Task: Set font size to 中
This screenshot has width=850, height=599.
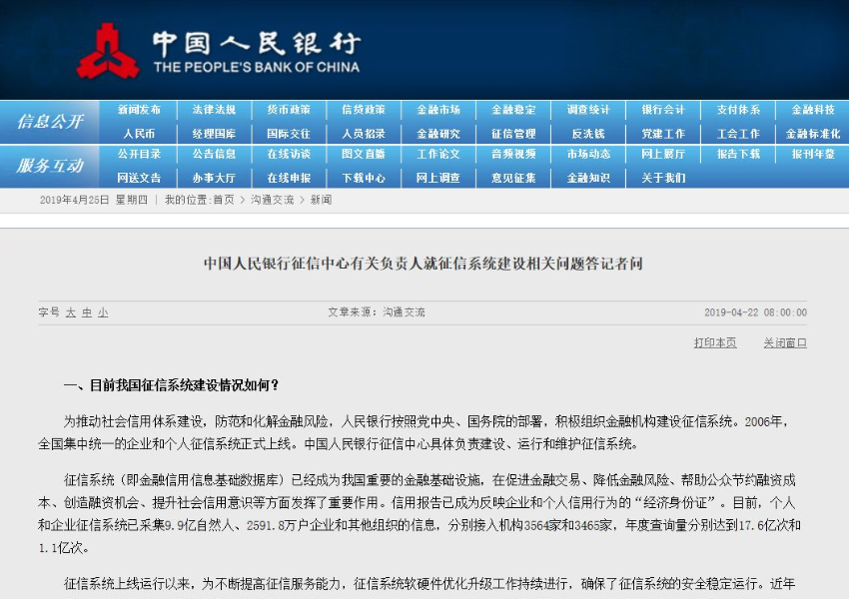Action: pyautogui.click(x=87, y=313)
